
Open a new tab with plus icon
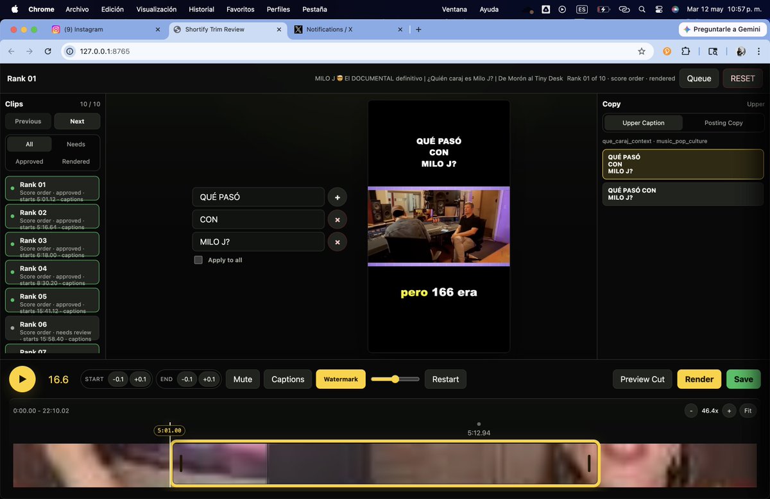pos(418,29)
